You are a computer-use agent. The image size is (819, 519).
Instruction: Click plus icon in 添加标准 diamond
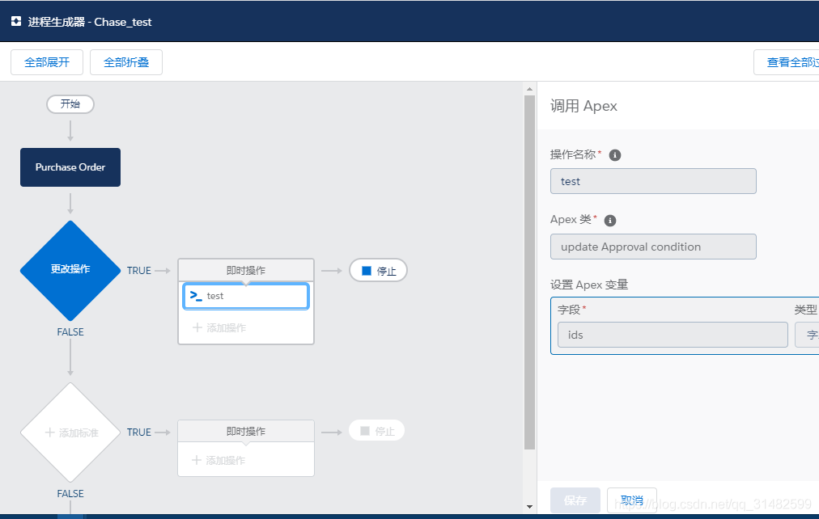pos(50,432)
